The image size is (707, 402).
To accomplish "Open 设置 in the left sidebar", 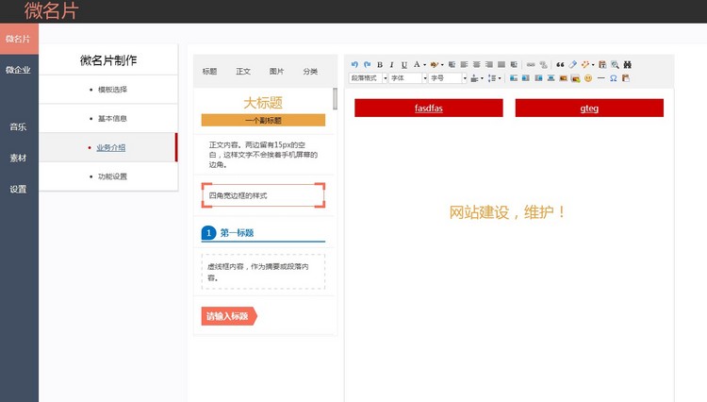I will click(19, 189).
